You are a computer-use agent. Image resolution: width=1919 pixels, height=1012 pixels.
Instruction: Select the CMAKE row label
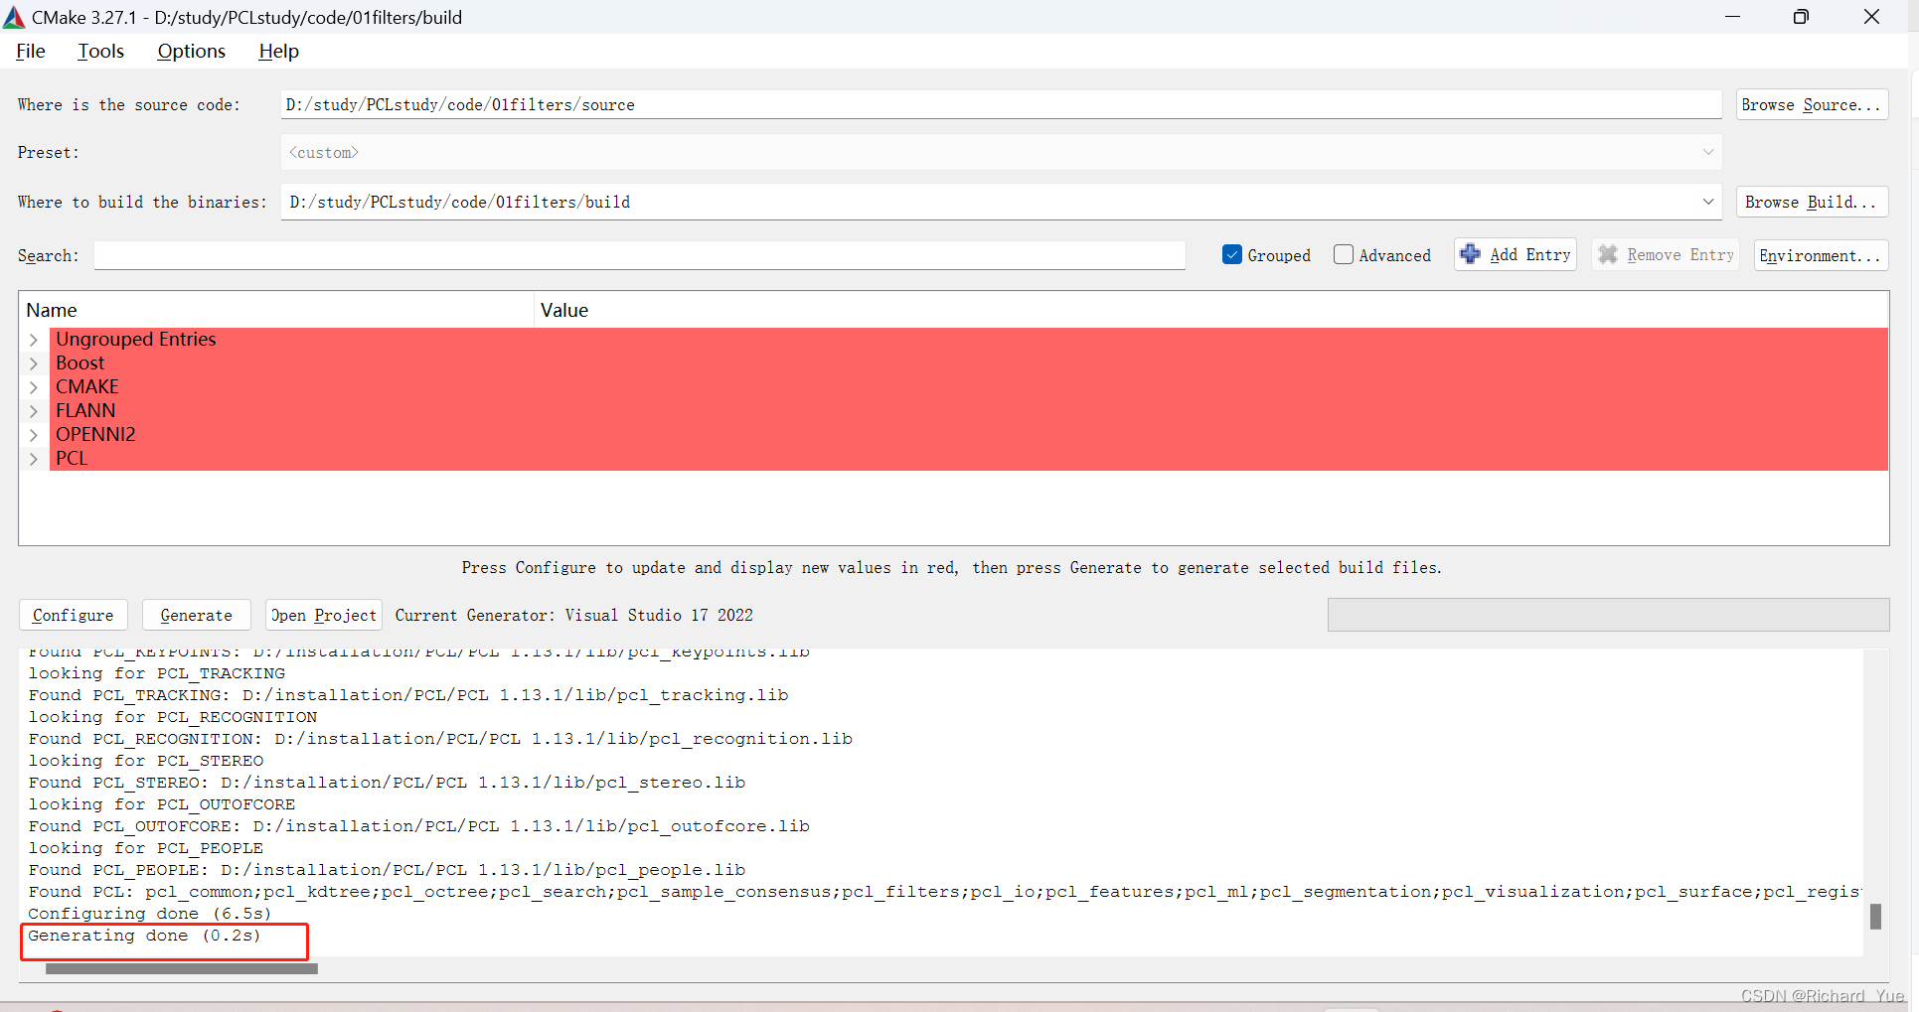click(86, 387)
